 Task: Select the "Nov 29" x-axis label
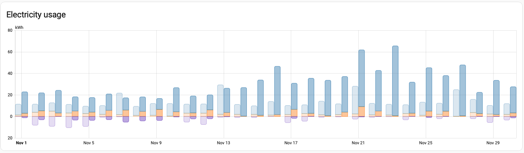[x=493, y=143]
